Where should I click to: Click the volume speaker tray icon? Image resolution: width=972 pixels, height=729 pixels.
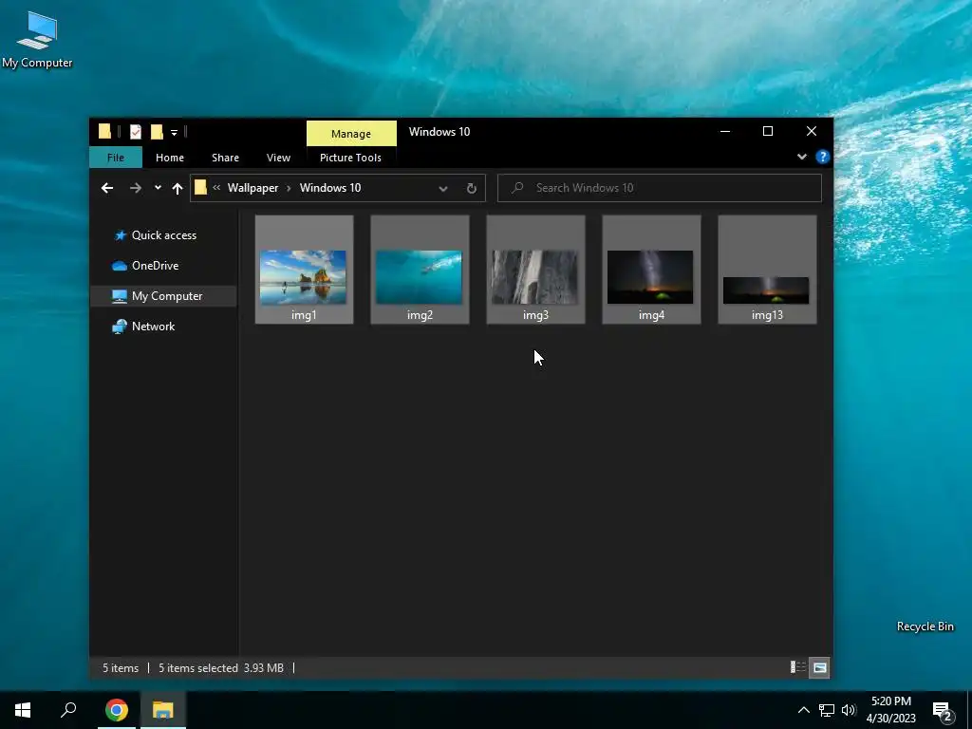(x=848, y=710)
